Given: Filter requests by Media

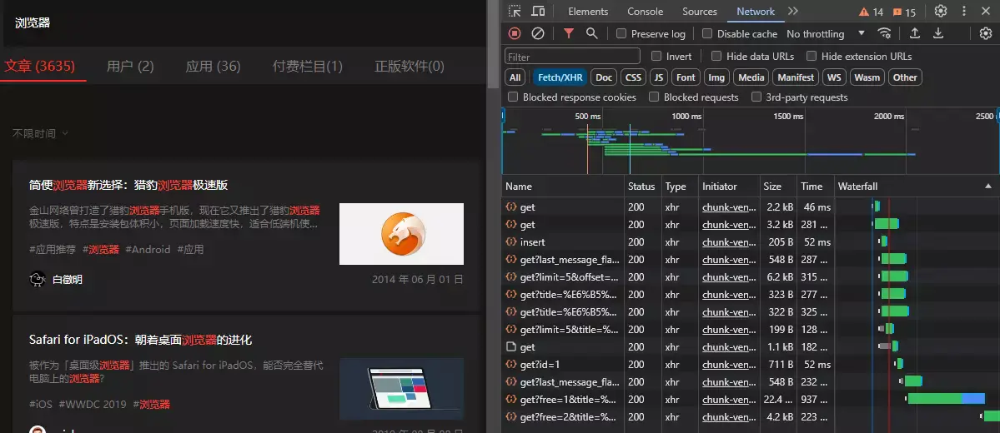Looking at the screenshot, I should coord(751,77).
